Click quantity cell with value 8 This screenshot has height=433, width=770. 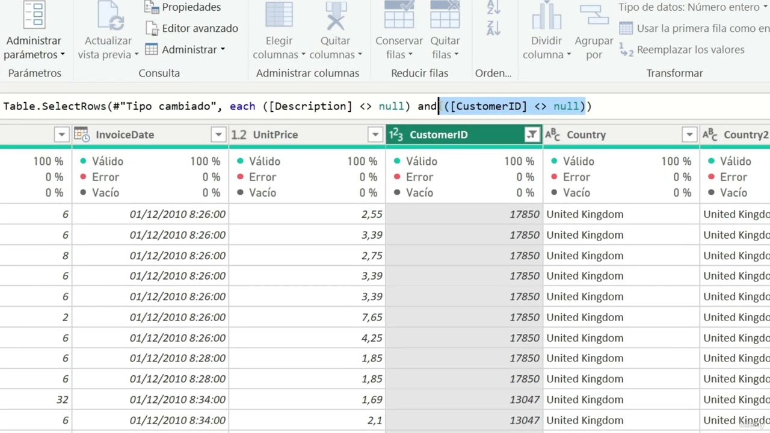[x=35, y=256]
